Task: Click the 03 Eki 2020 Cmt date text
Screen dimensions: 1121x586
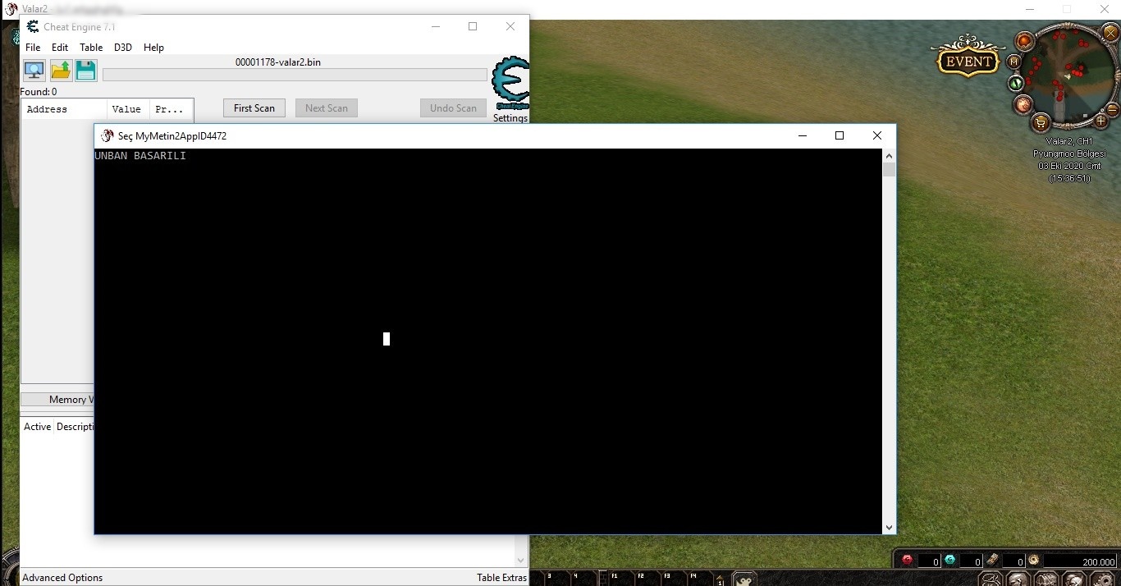Action: [1069, 166]
